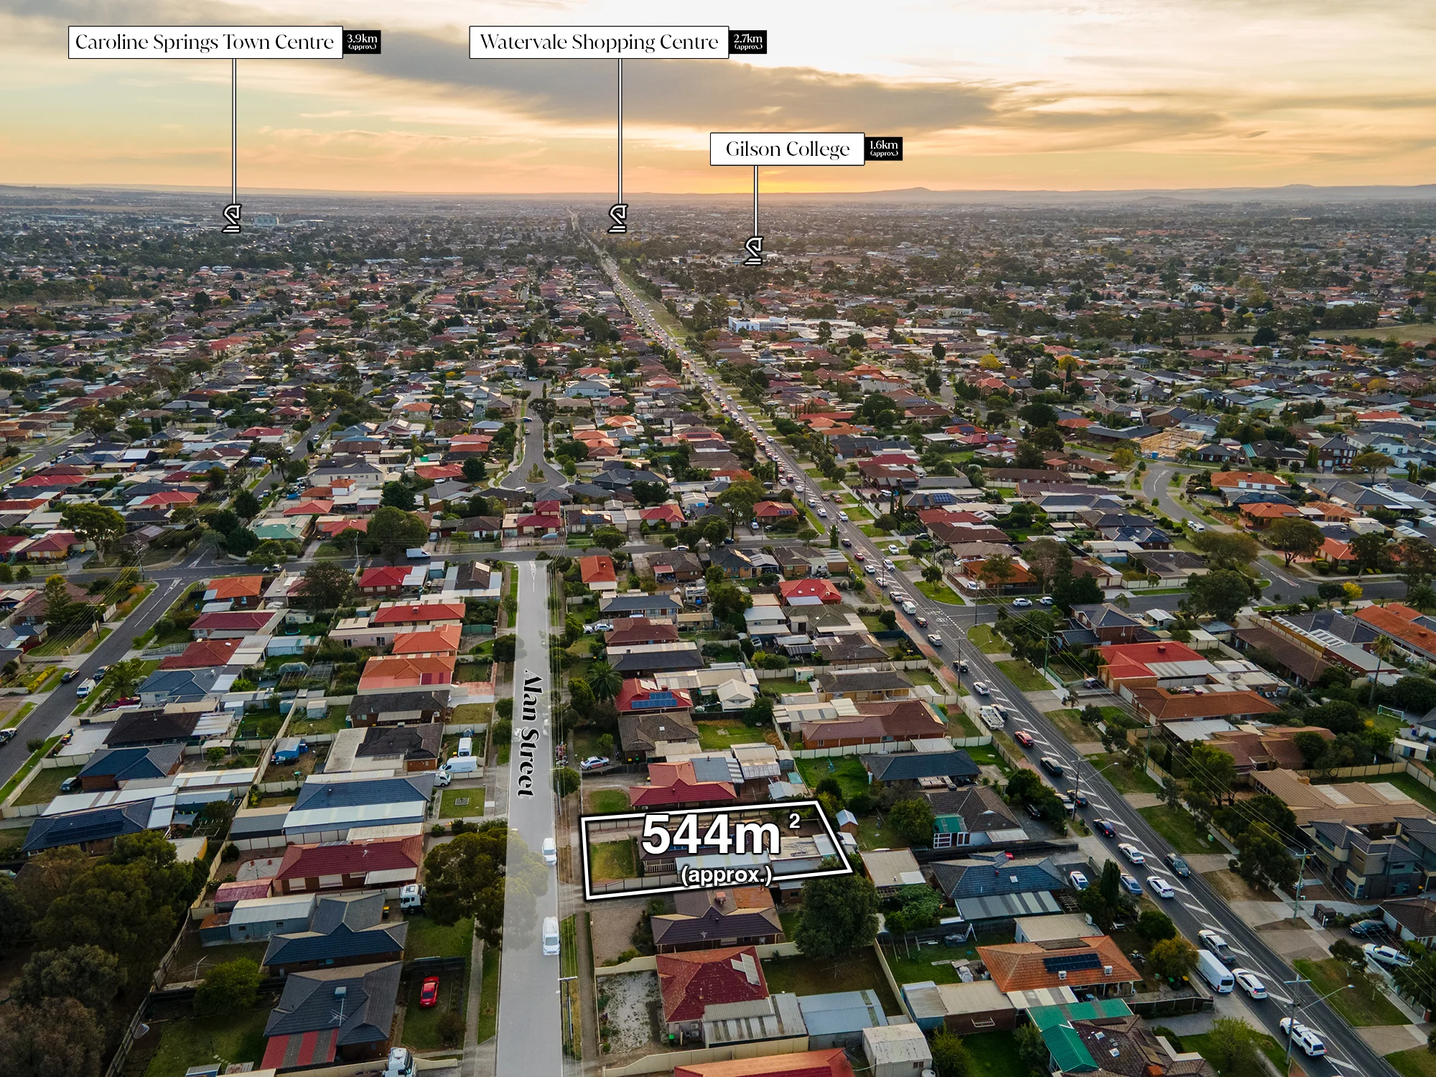Click the Alan Street road label
Viewport: 1436px width, 1077px height.
coord(530,734)
